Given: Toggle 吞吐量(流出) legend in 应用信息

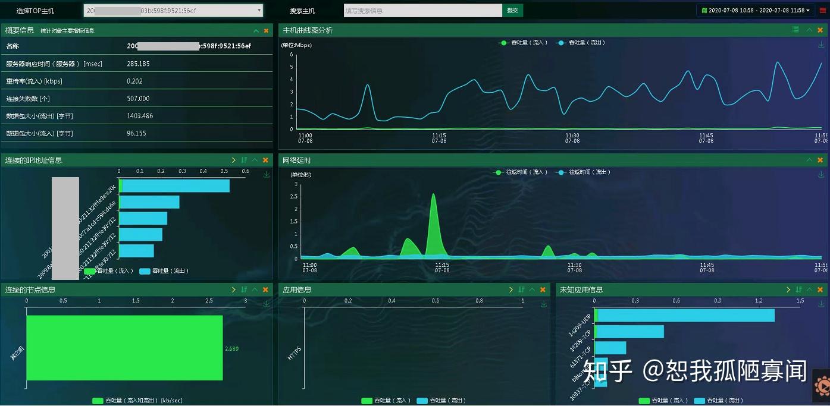Looking at the screenshot, I should tap(441, 401).
